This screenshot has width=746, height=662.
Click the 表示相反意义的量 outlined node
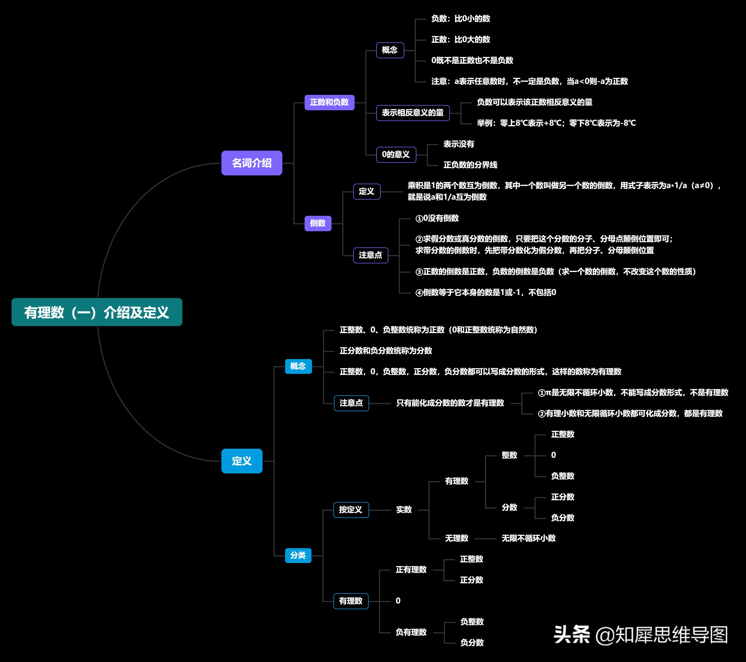click(413, 113)
